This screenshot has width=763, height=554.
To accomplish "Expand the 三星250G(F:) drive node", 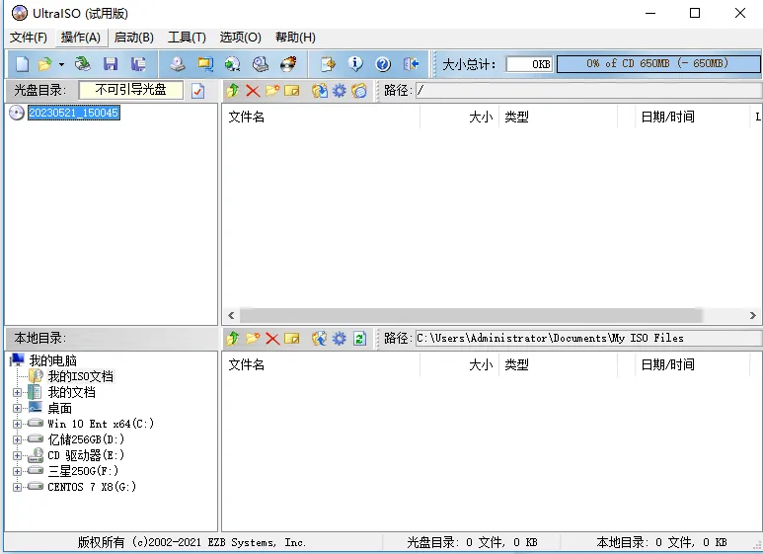I will click(17, 471).
